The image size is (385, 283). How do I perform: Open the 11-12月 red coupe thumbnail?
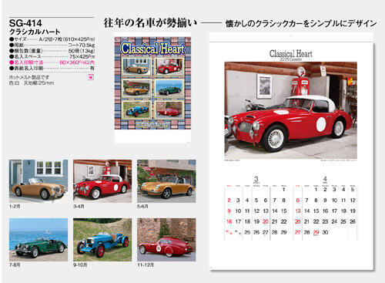166,240
